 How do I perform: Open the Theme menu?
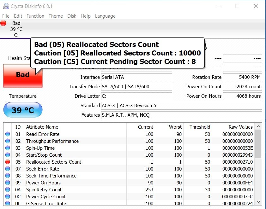pyautogui.click(x=56, y=16)
